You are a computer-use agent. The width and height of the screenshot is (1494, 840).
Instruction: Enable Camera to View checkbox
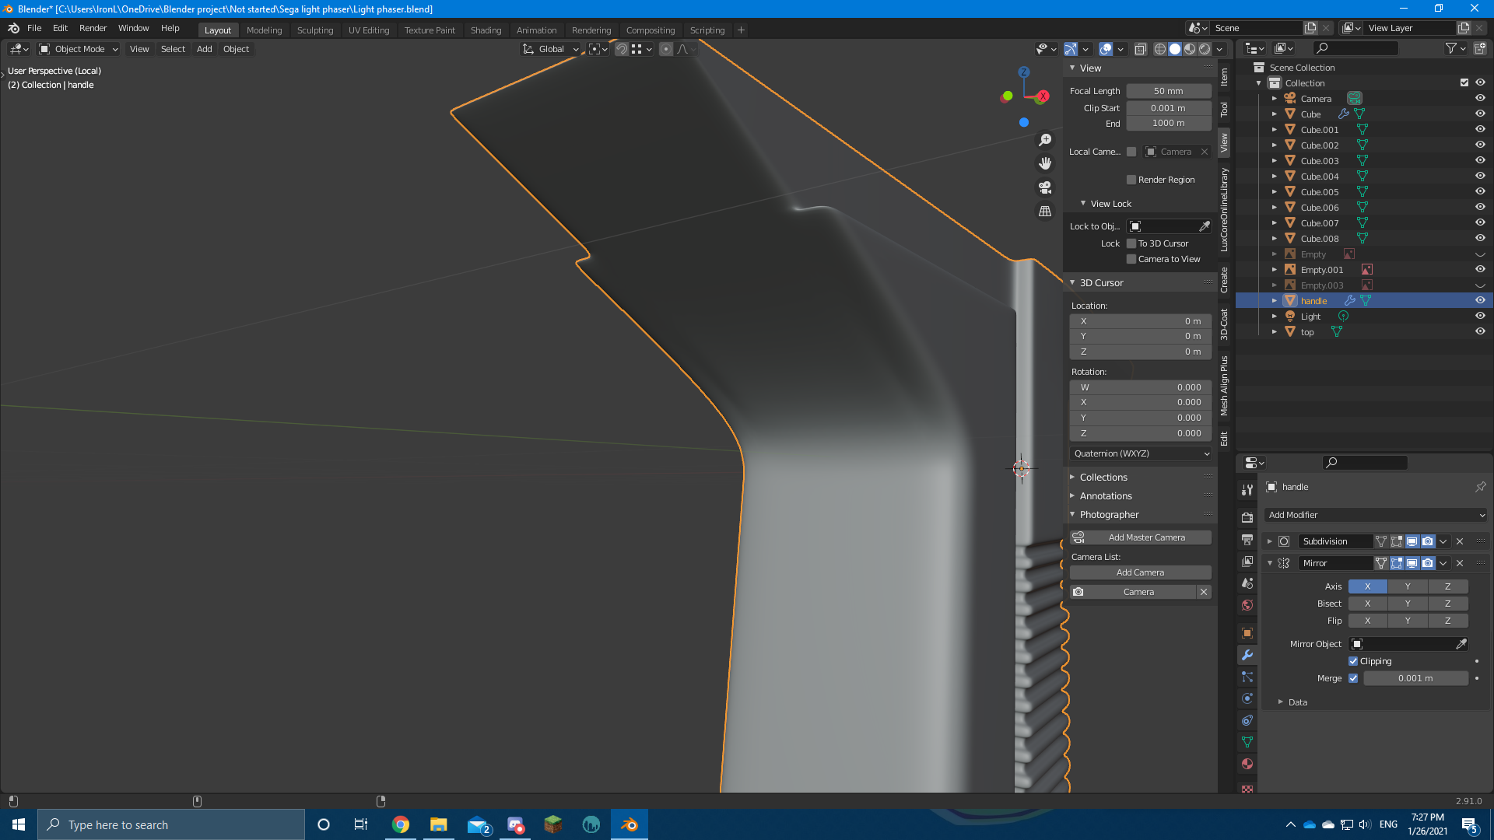(x=1131, y=259)
